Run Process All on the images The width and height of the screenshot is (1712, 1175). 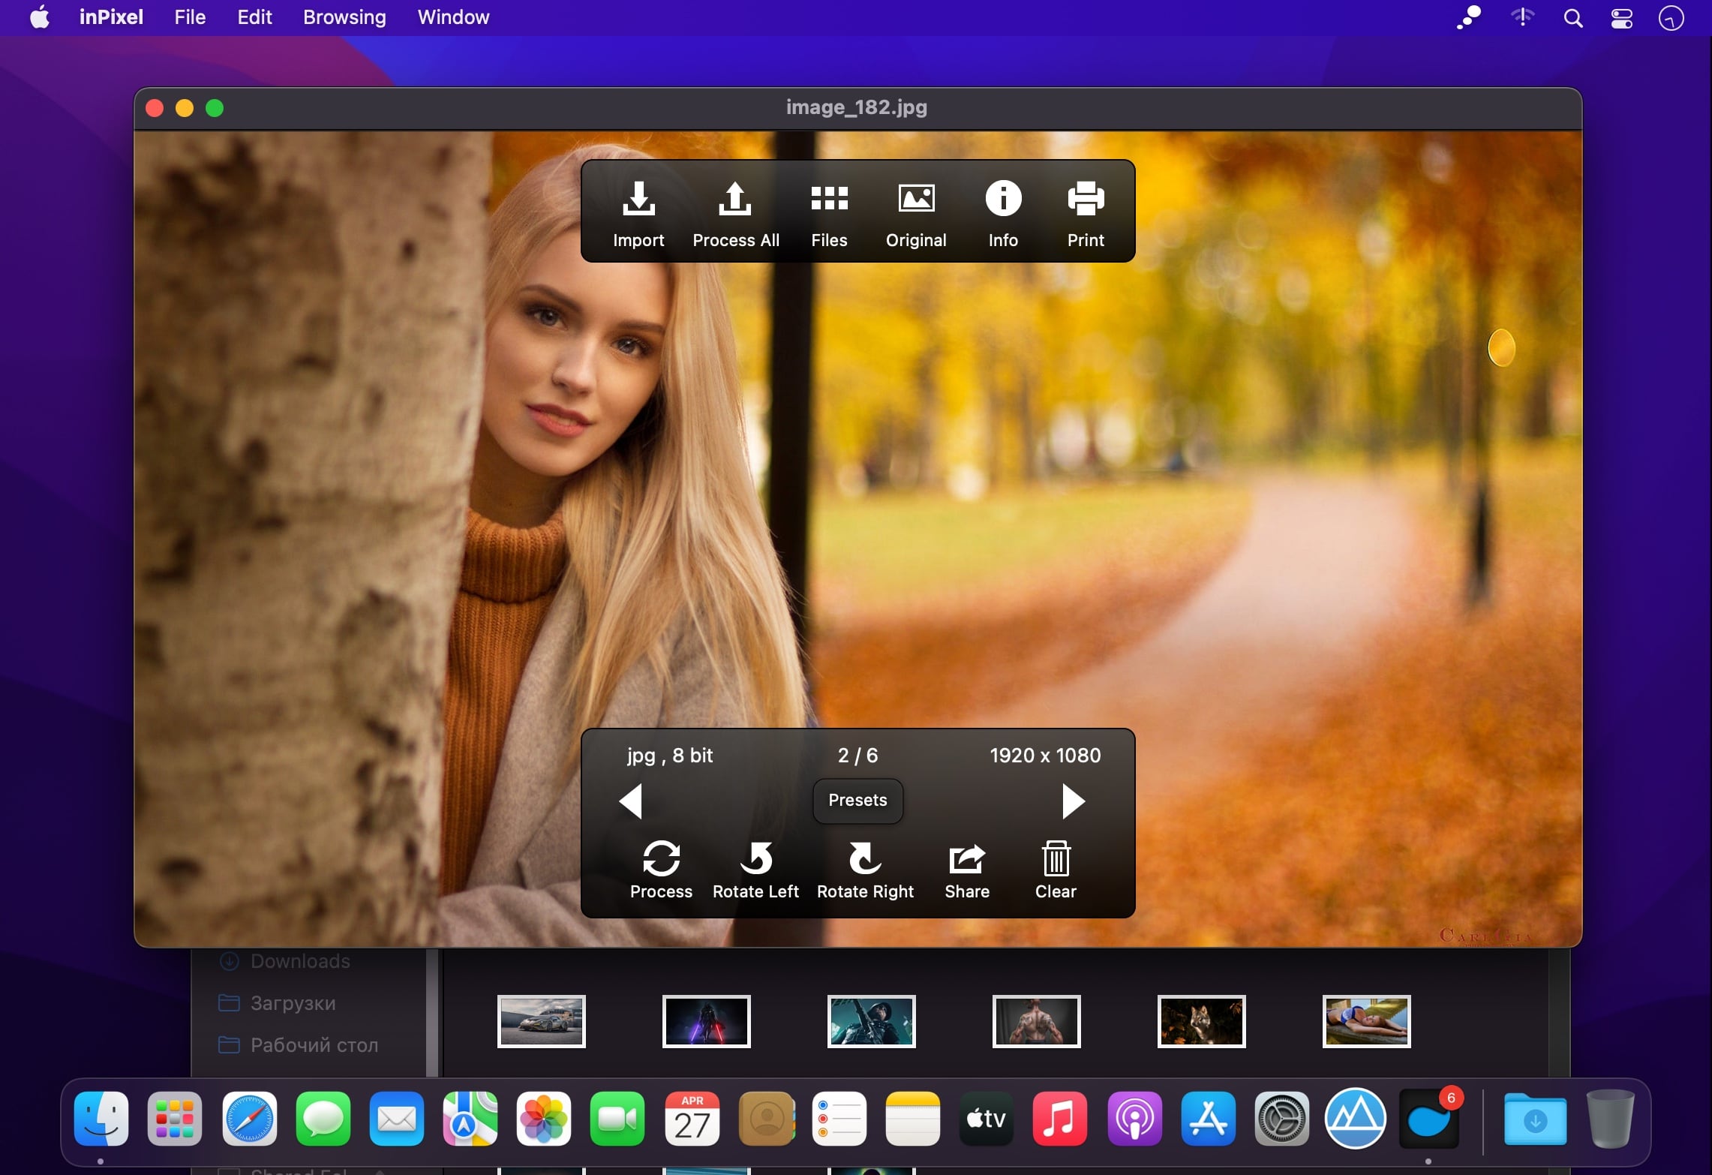[735, 214]
